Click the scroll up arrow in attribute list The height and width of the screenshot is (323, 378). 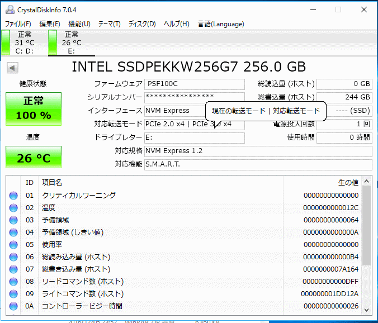[x=367, y=181]
